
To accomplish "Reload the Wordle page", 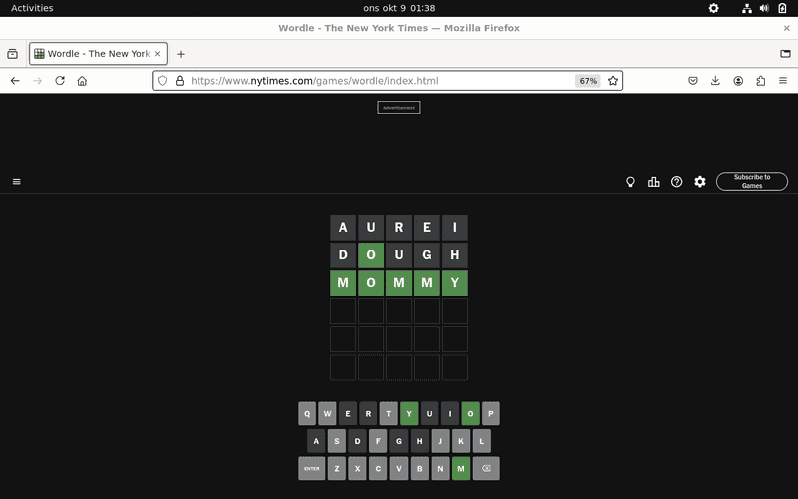I will [x=60, y=81].
